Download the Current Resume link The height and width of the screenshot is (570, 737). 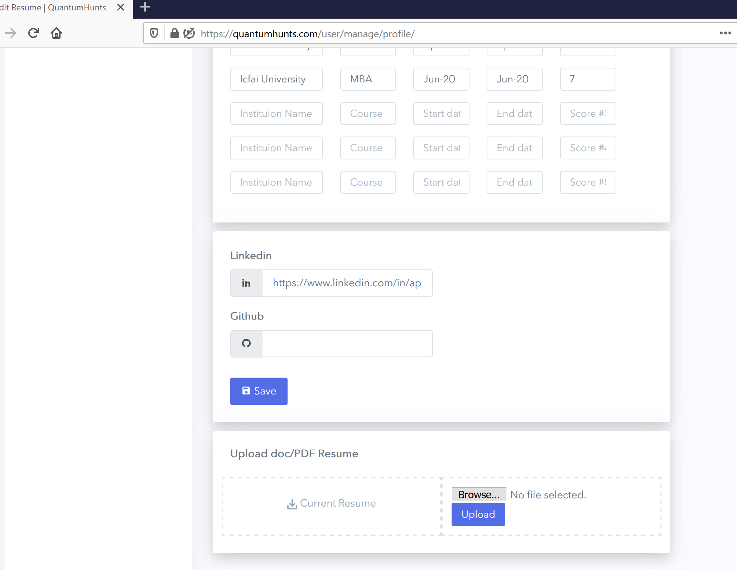(332, 503)
